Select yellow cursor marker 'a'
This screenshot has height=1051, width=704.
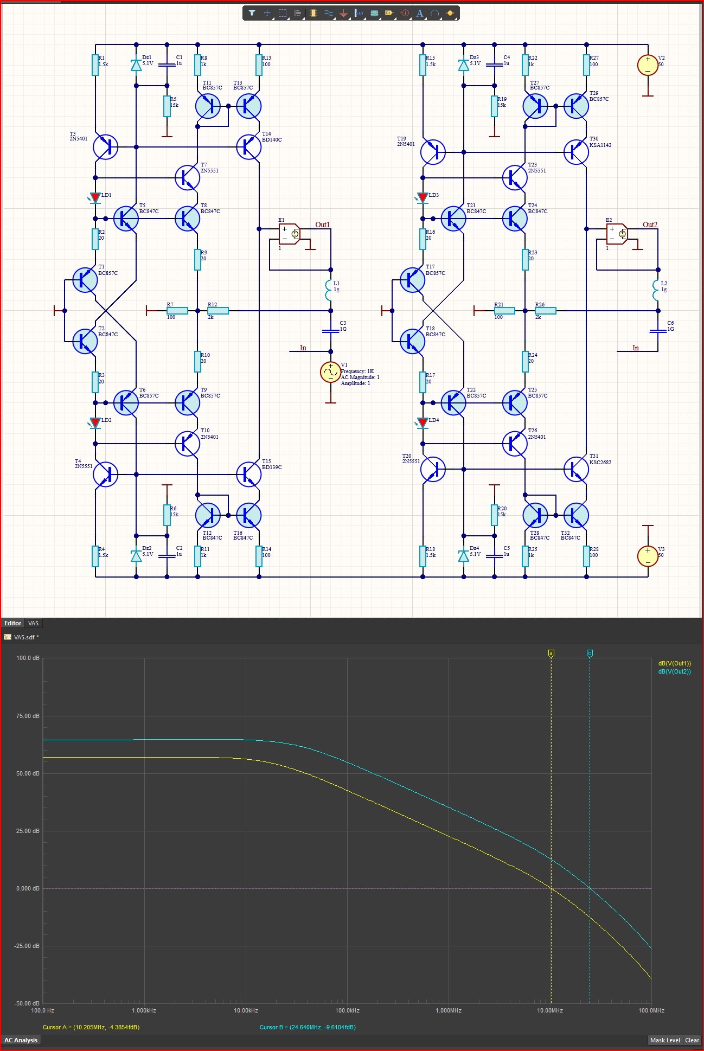551,653
